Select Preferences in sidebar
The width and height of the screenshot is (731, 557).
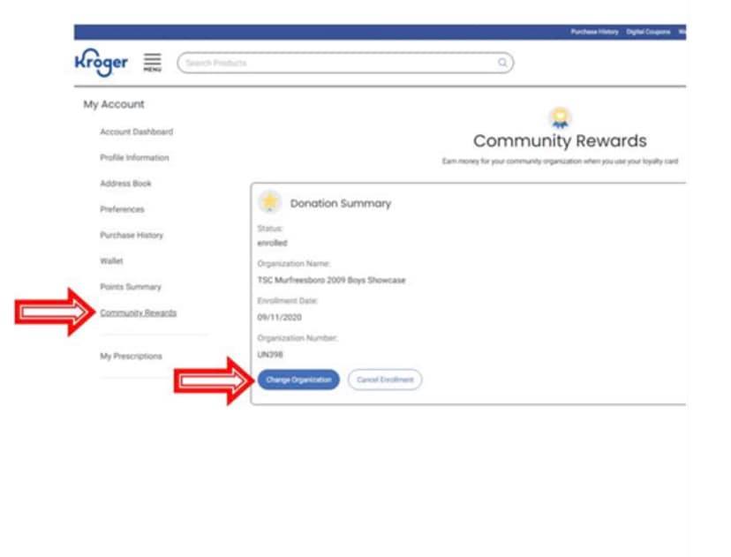[x=122, y=209]
